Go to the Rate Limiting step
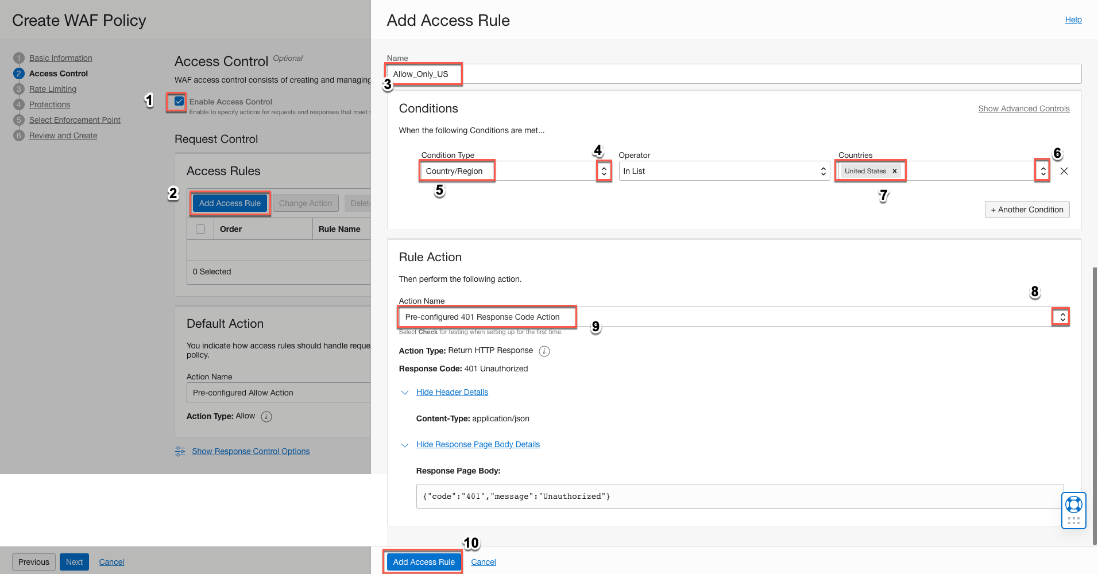The image size is (1098, 574). tap(52, 88)
